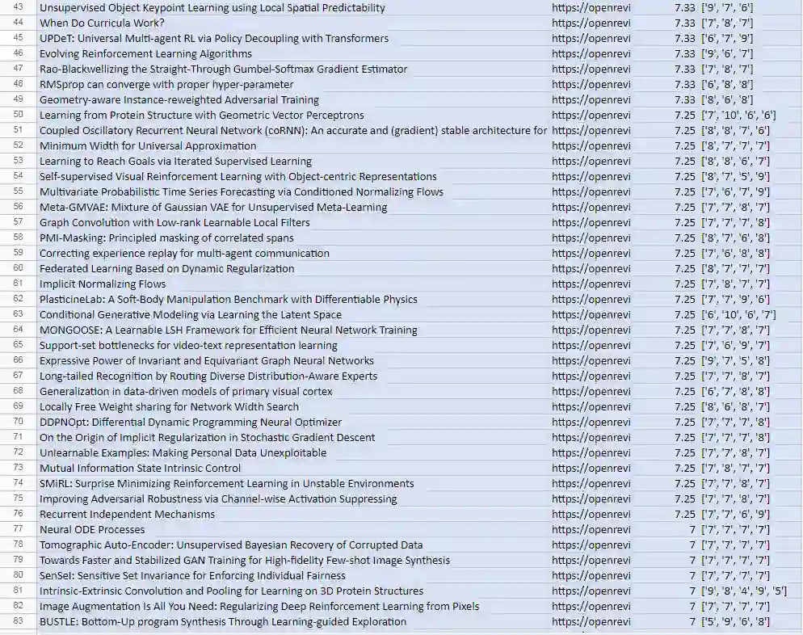Click ratings ['5', '9', '6', '8'] in row 83

[735, 622]
